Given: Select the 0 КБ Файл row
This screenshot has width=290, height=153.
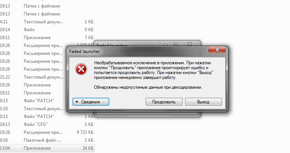Looking at the screenshot, I should (47, 30).
